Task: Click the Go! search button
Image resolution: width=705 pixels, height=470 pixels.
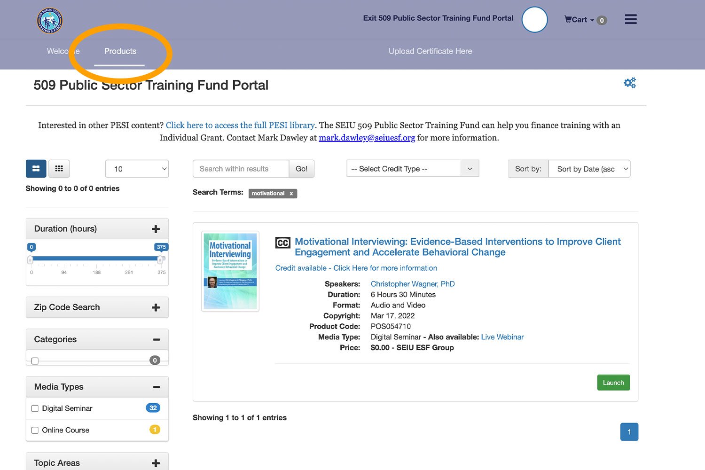Action: (302, 169)
